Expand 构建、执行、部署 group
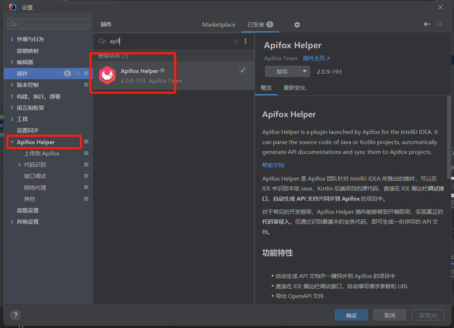This screenshot has height=328, width=454. click(12, 96)
